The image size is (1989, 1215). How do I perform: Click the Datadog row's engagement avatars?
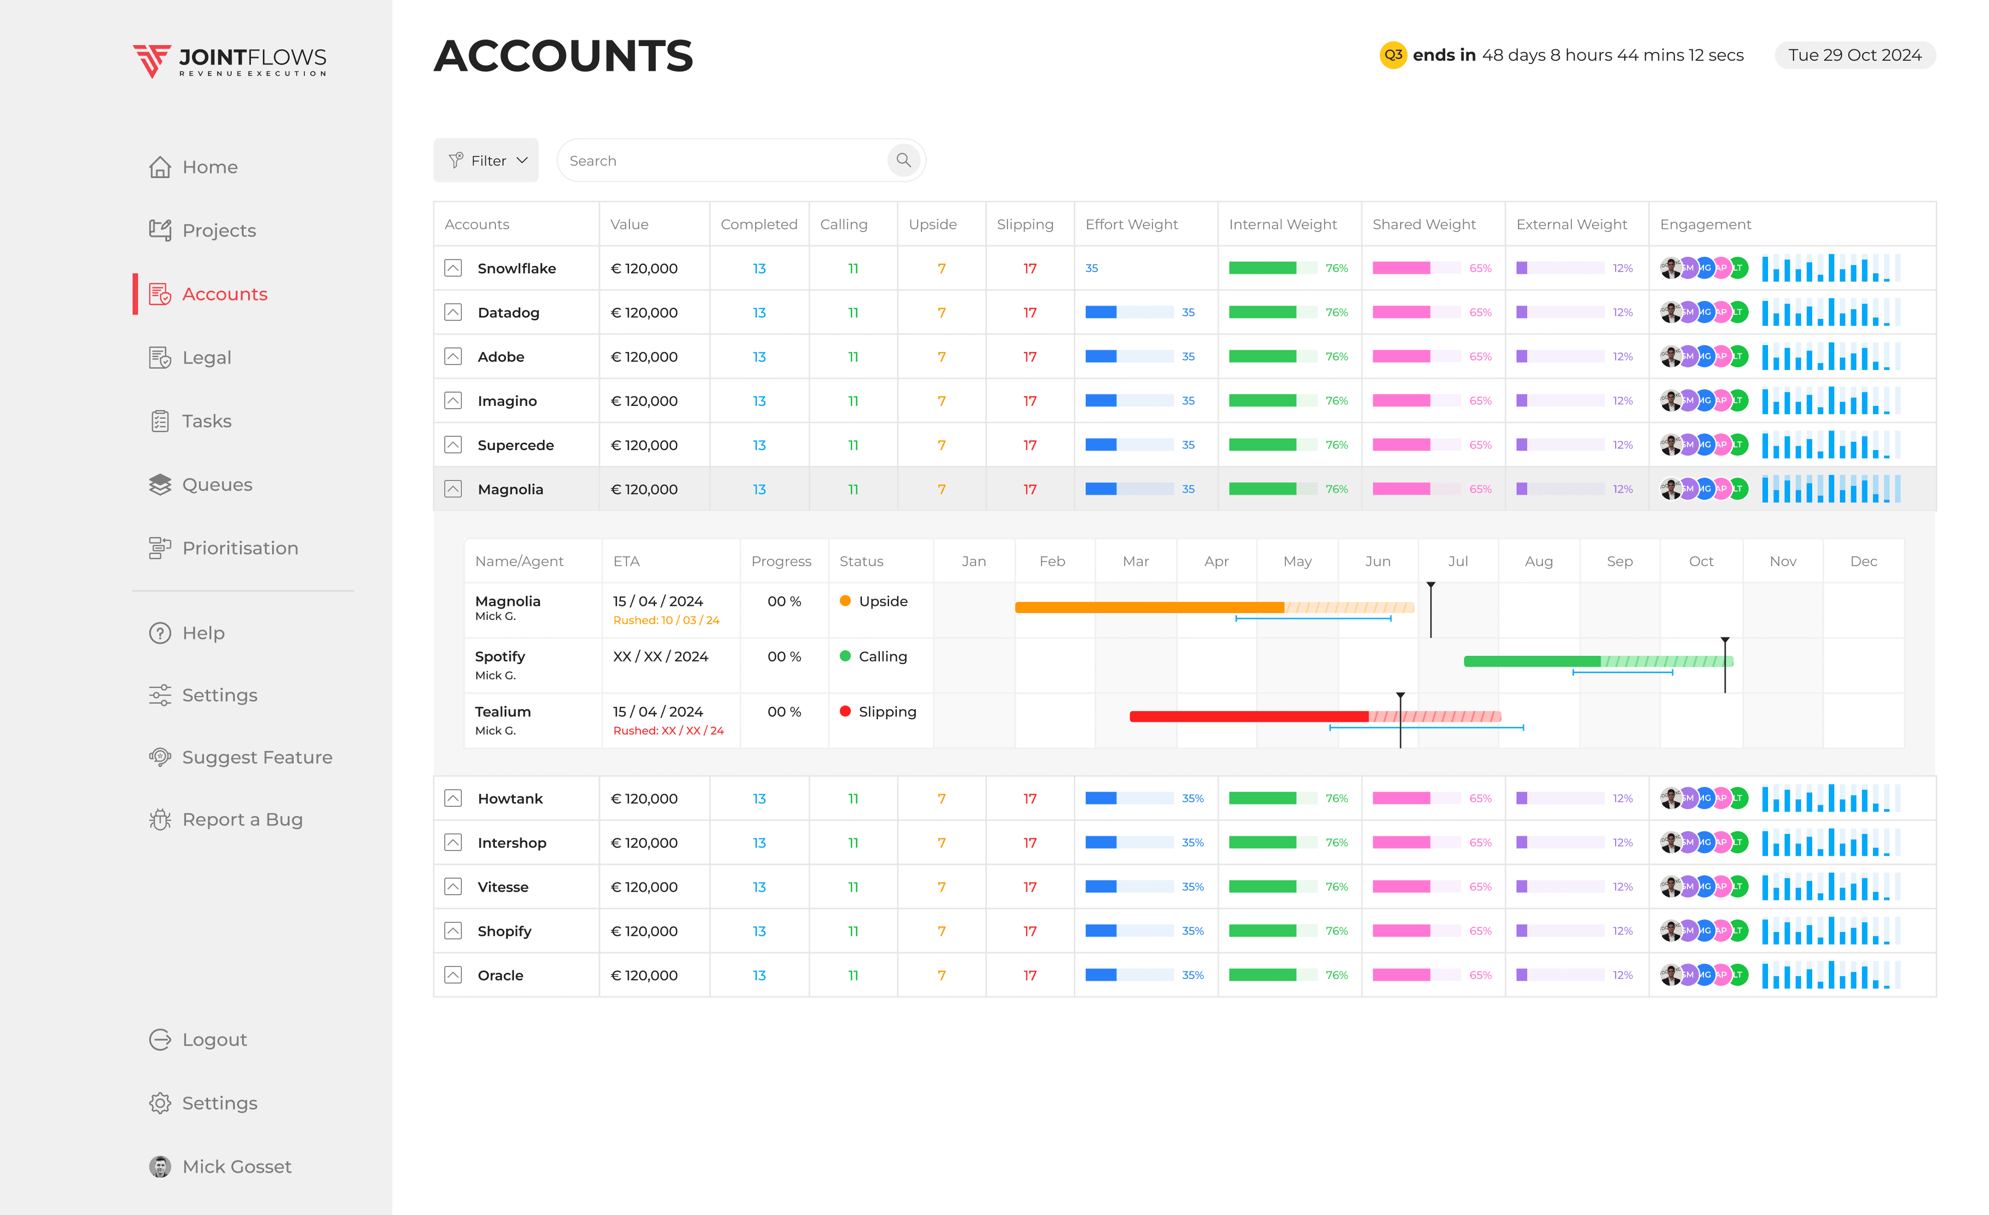1703,312
